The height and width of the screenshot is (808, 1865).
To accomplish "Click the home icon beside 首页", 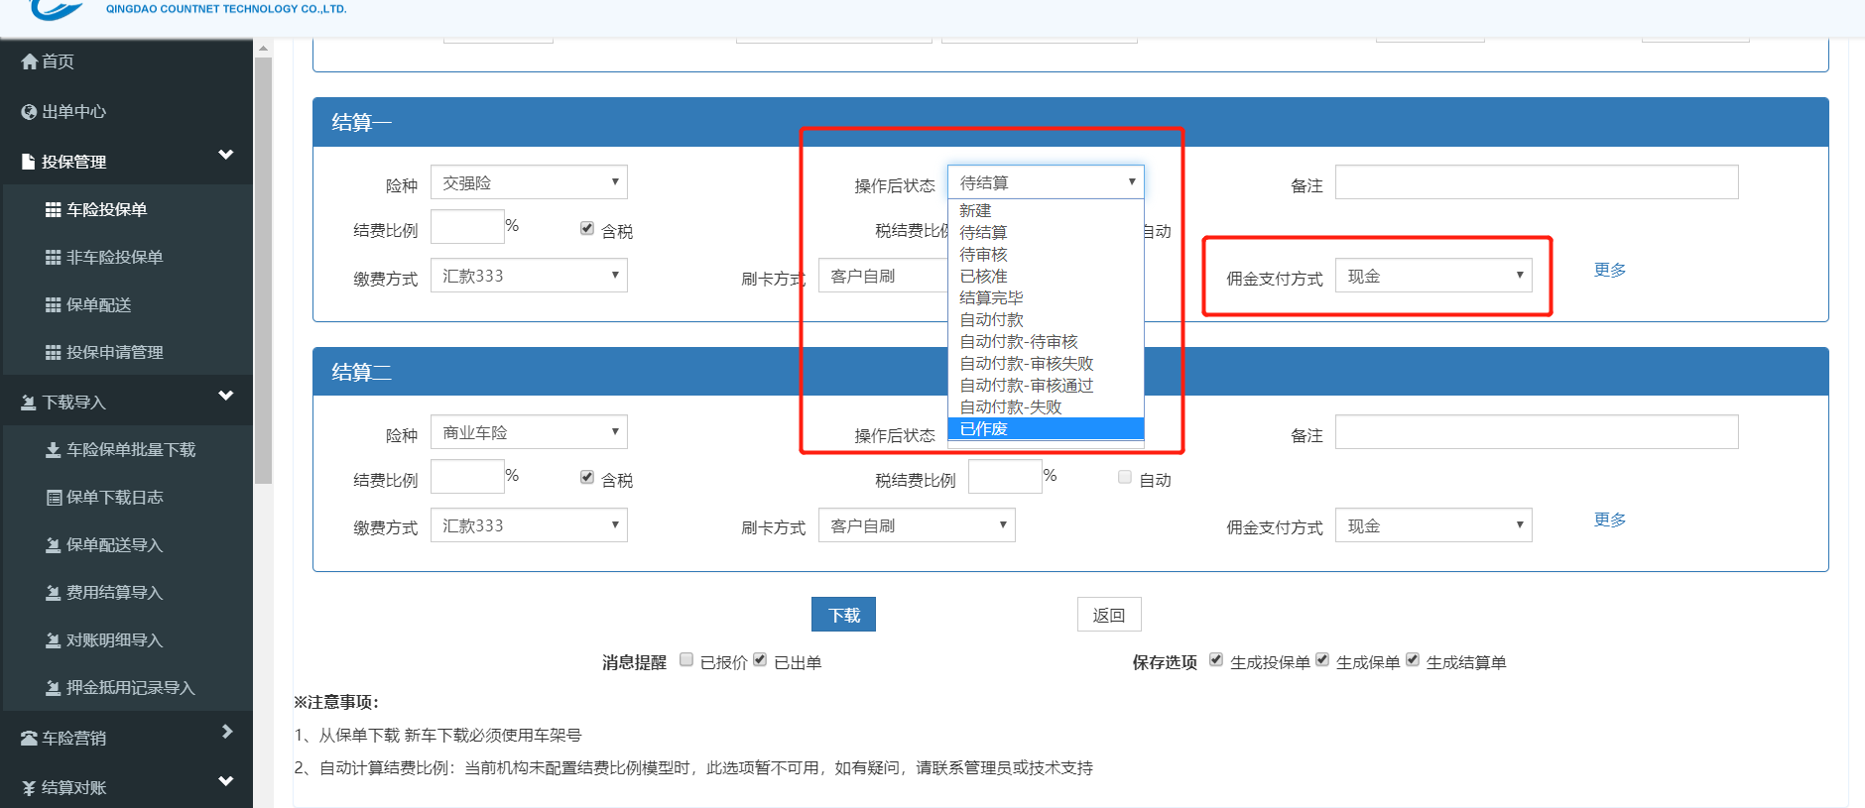I will click(30, 61).
